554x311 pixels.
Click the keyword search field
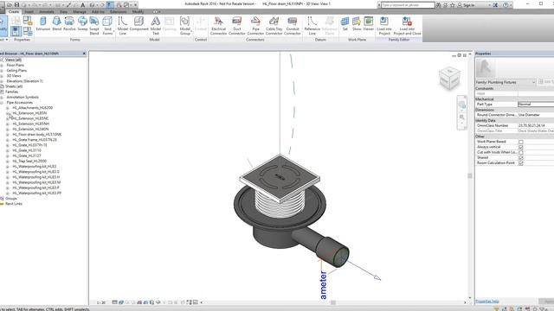pyautogui.click(x=408, y=5)
